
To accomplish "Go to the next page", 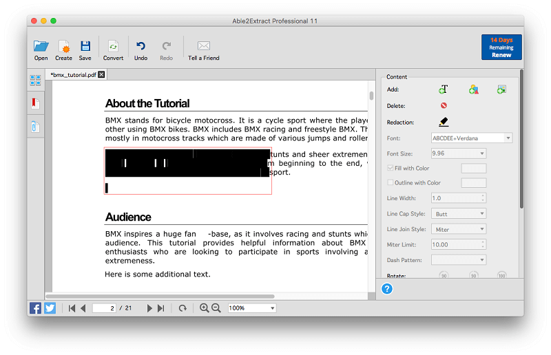I will 149,308.
